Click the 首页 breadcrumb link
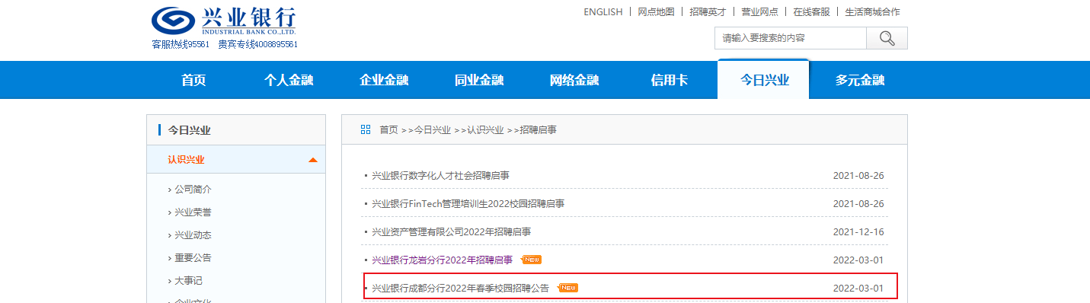The image size is (1090, 303). point(388,130)
